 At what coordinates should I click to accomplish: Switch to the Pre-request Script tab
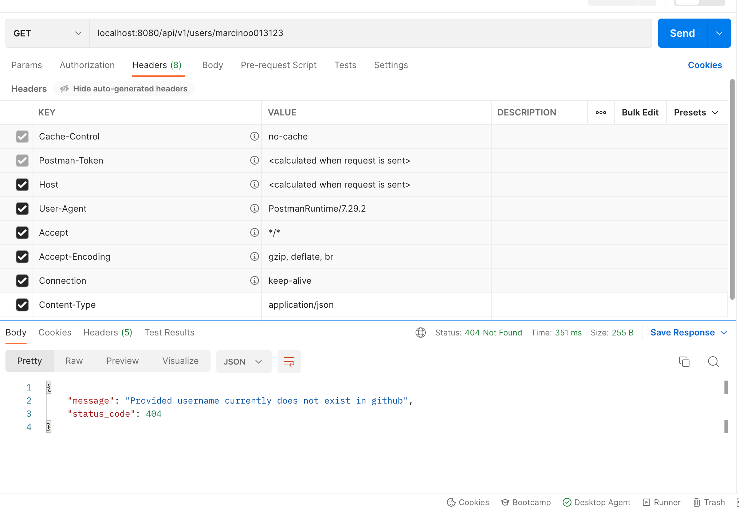pos(278,65)
